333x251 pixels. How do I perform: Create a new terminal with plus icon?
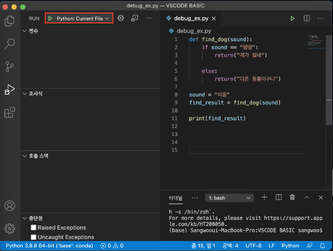(264, 197)
